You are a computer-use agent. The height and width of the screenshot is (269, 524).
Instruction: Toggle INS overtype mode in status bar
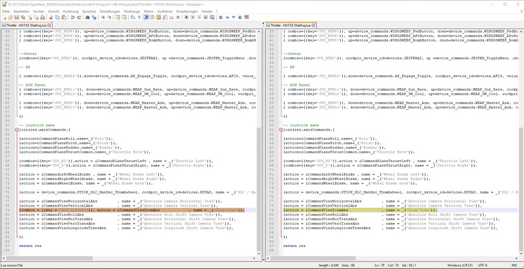(515, 266)
